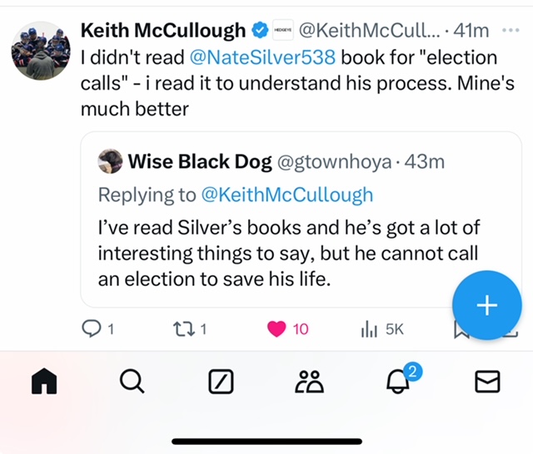Open the three-dot more menu on tweet
The width and height of the screenshot is (533, 454).
511,31
